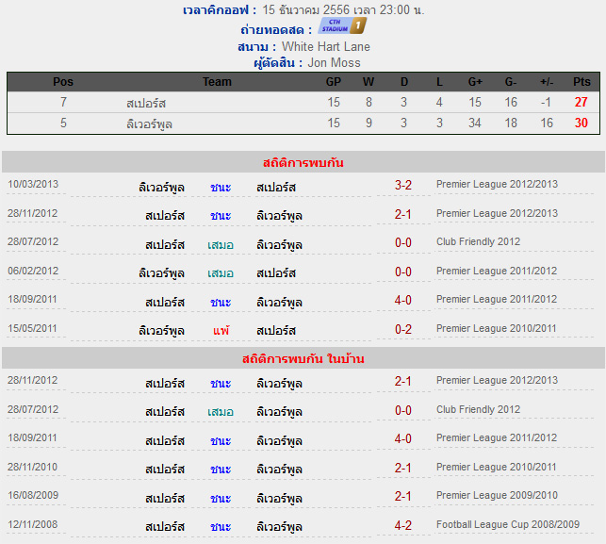
Task: Click the CTH Stadium 1 broadcast logo
Action: pos(342,25)
